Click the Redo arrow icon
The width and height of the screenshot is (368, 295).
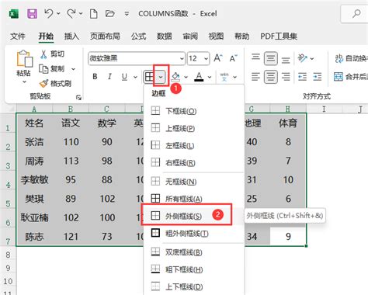click(71, 13)
